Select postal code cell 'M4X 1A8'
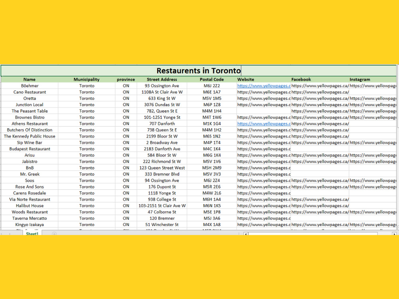The image size is (399, 299). pyautogui.click(x=212, y=225)
